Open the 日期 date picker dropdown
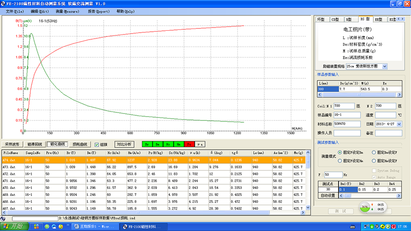Image resolution: width=411 pixels, height=231 pixels. (399, 124)
